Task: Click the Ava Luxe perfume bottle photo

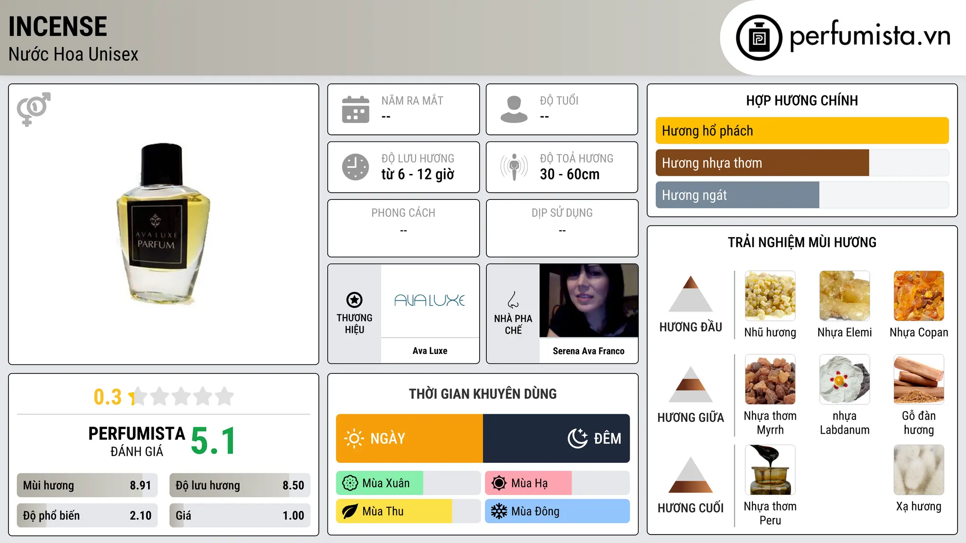Action: coord(163,223)
